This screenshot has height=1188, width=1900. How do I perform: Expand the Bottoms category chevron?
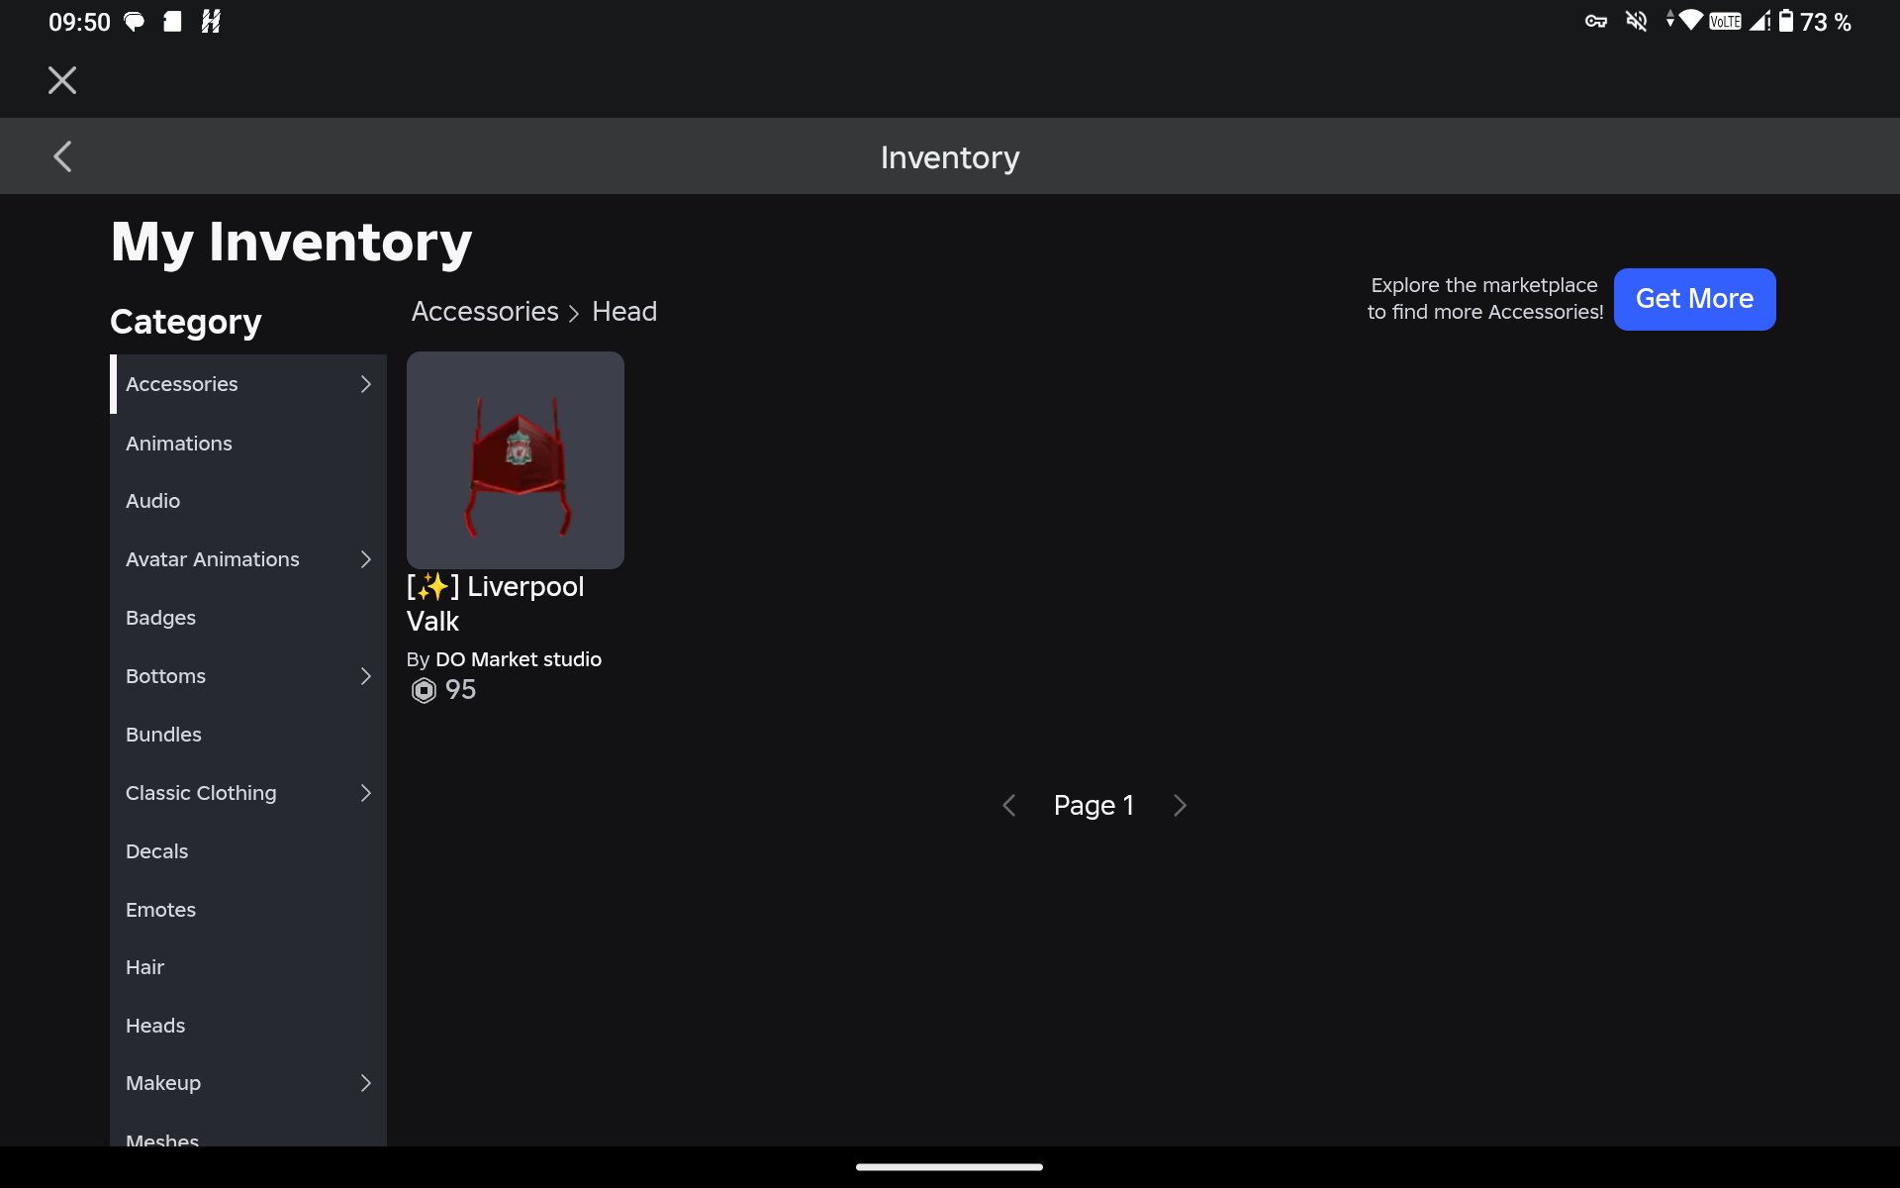click(x=365, y=676)
